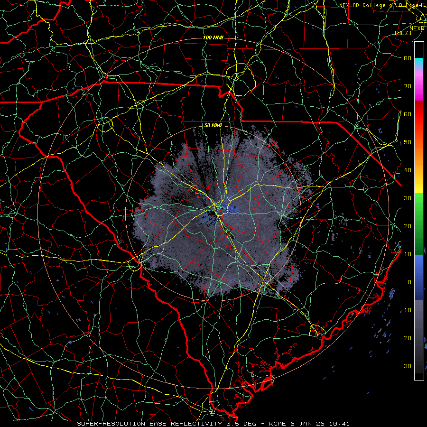Click the 6 JAN 26 10:41 timestamp
This screenshot has height=427, width=427.
tap(321, 424)
